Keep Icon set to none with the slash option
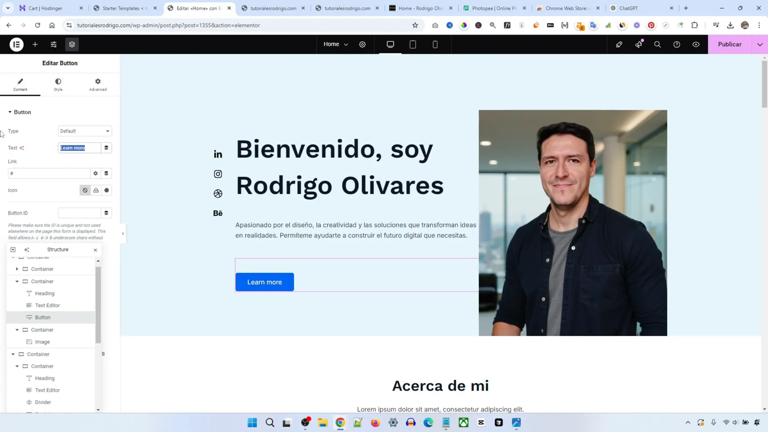This screenshot has height=432, width=768. pos(85,190)
